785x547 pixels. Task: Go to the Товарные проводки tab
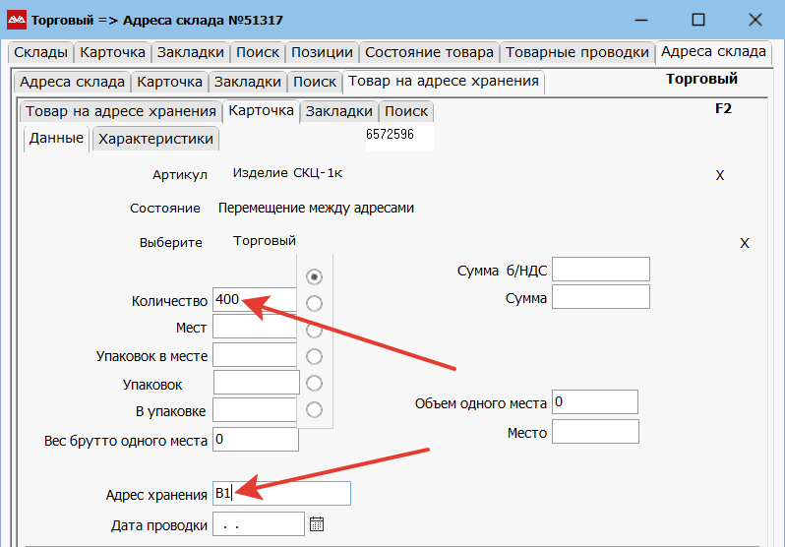tap(576, 52)
